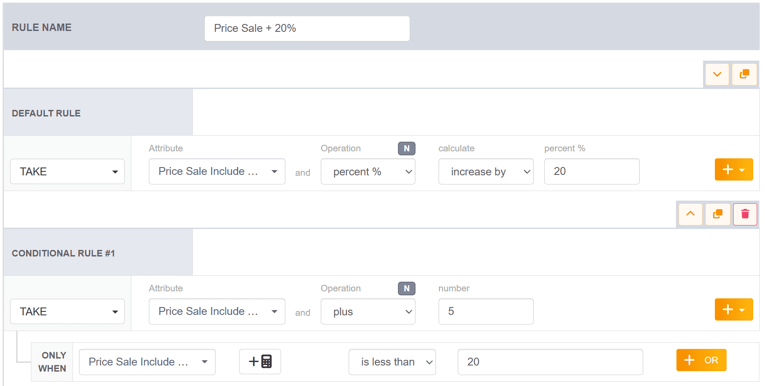
Task: Open the TAKE dropdown in Default Rule
Action: 67,171
